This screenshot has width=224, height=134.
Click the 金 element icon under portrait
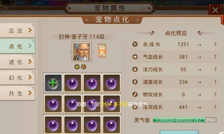[x=77, y=67]
